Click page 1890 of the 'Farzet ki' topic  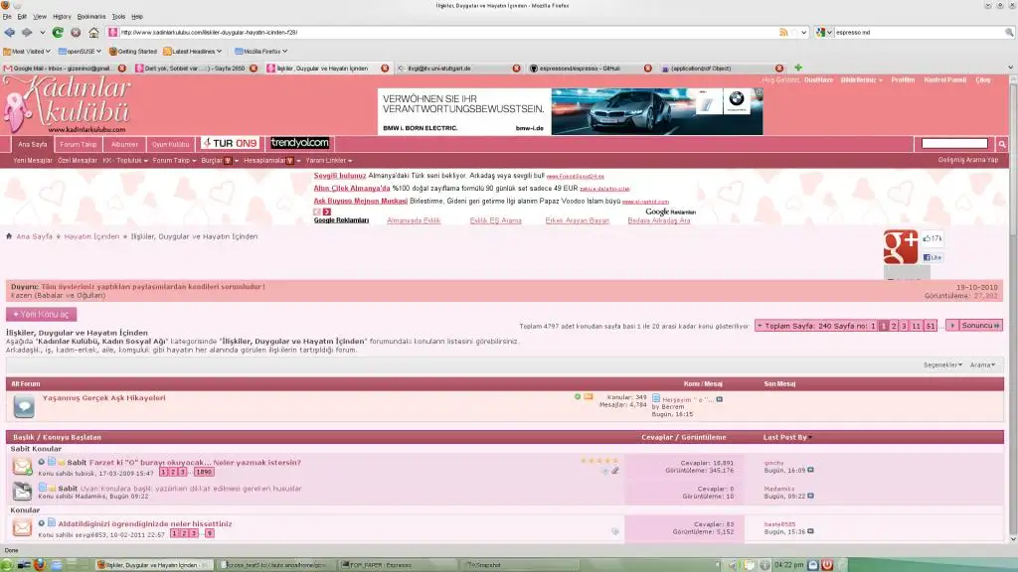click(204, 472)
